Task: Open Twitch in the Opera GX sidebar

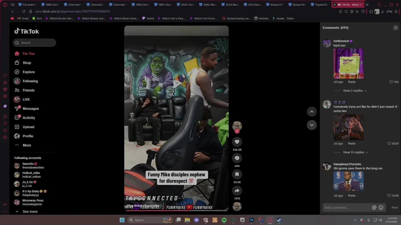Action: [5, 106]
